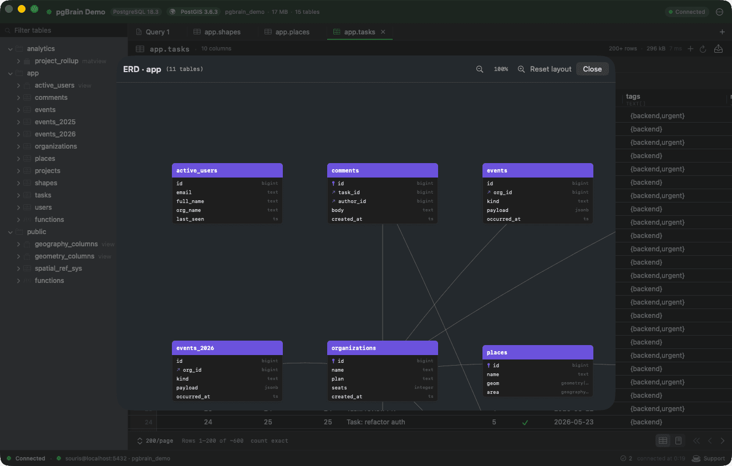The height and width of the screenshot is (466, 732).
Task: Expand the active_users view node
Action: 18,85
